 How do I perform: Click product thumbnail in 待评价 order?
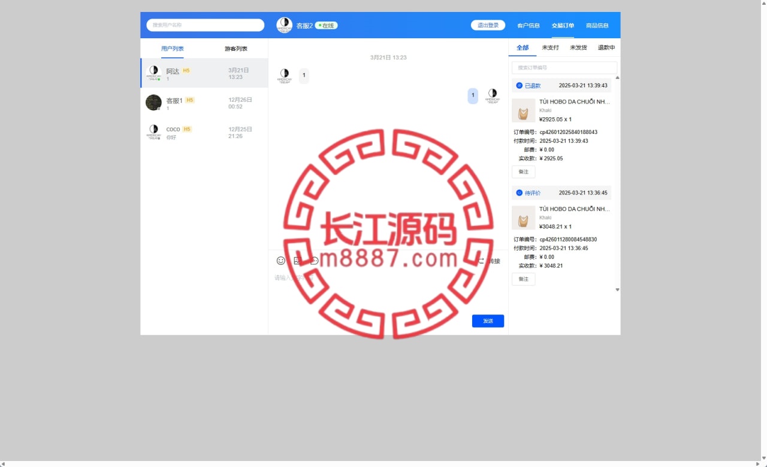tap(524, 218)
